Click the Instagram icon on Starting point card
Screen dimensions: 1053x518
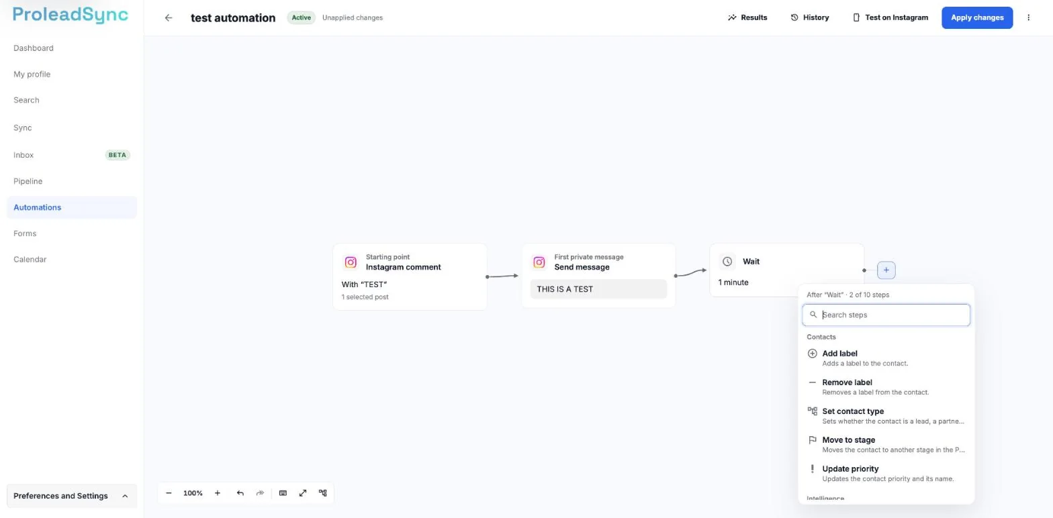click(x=351, y=262)
